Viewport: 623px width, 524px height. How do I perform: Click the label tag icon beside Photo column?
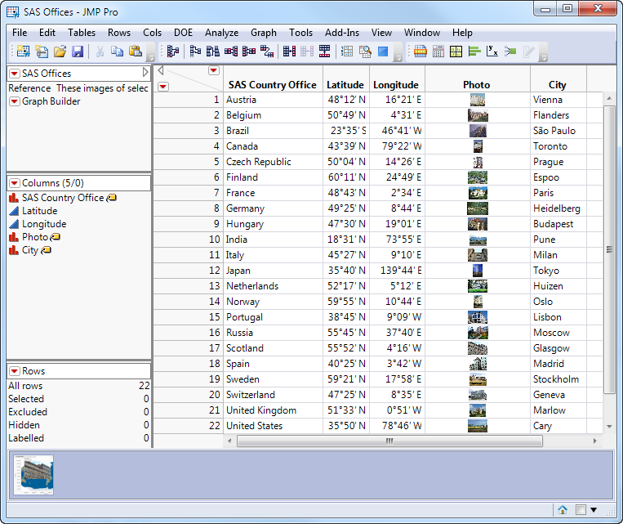(x=56, y=237)
